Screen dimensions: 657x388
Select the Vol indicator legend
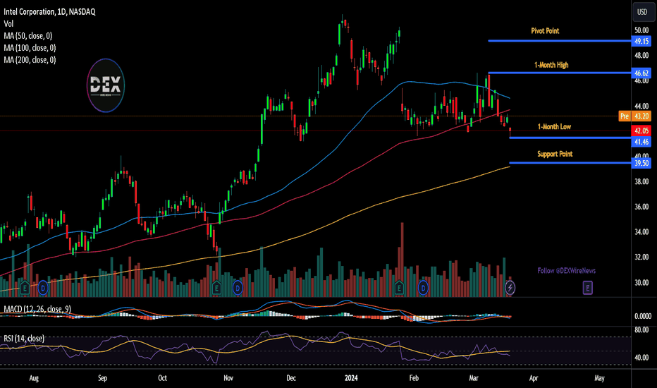point(8,24)
